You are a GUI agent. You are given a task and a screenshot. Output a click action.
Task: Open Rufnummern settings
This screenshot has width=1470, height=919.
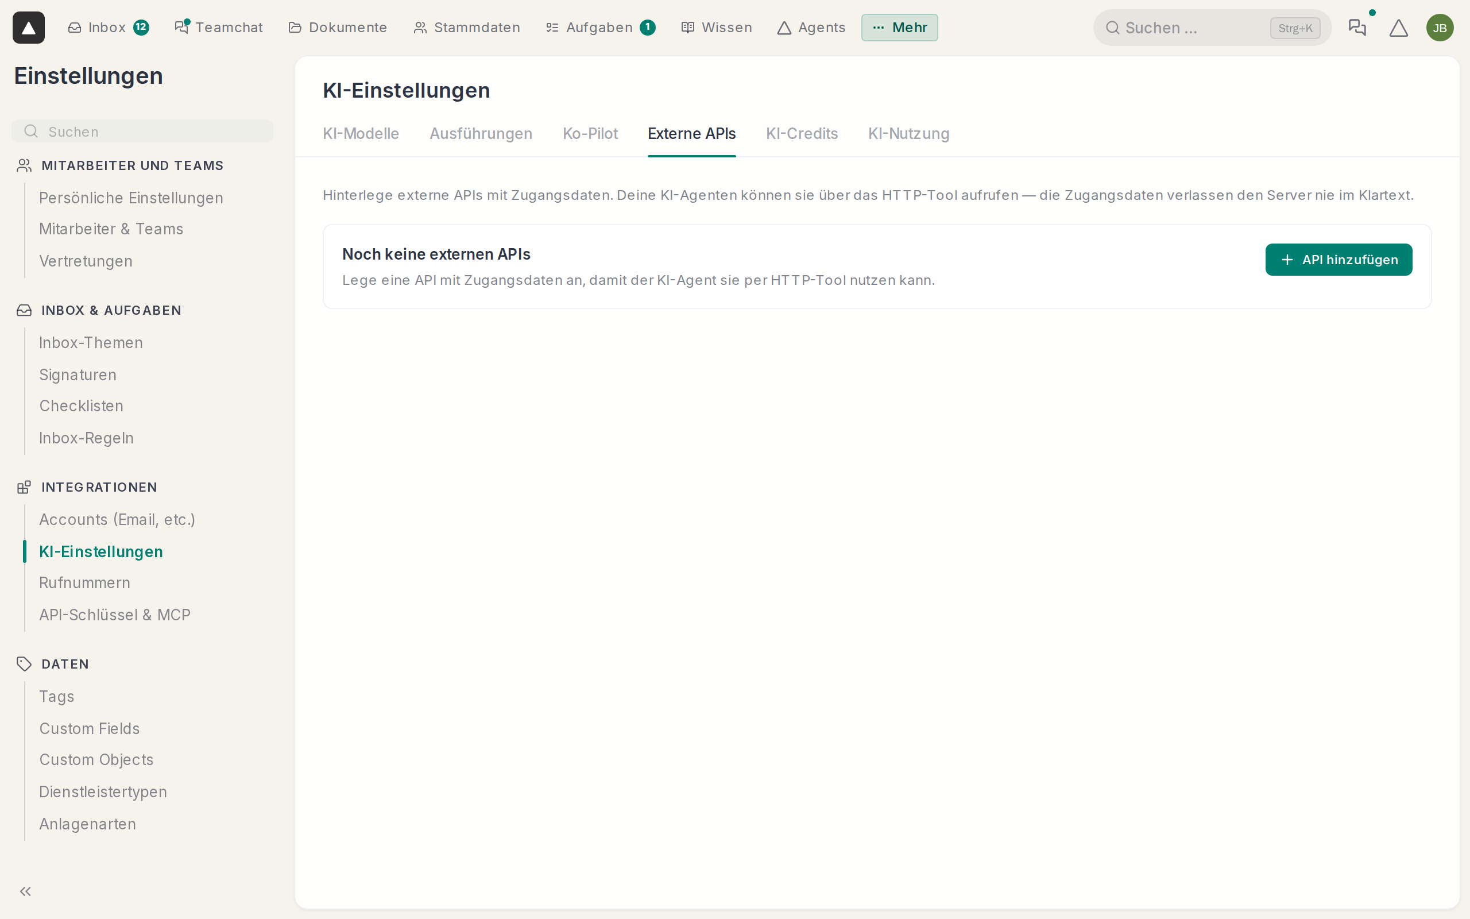[x=84, y=582]
